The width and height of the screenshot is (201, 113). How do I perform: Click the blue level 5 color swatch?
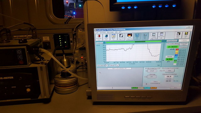point(176,55)
